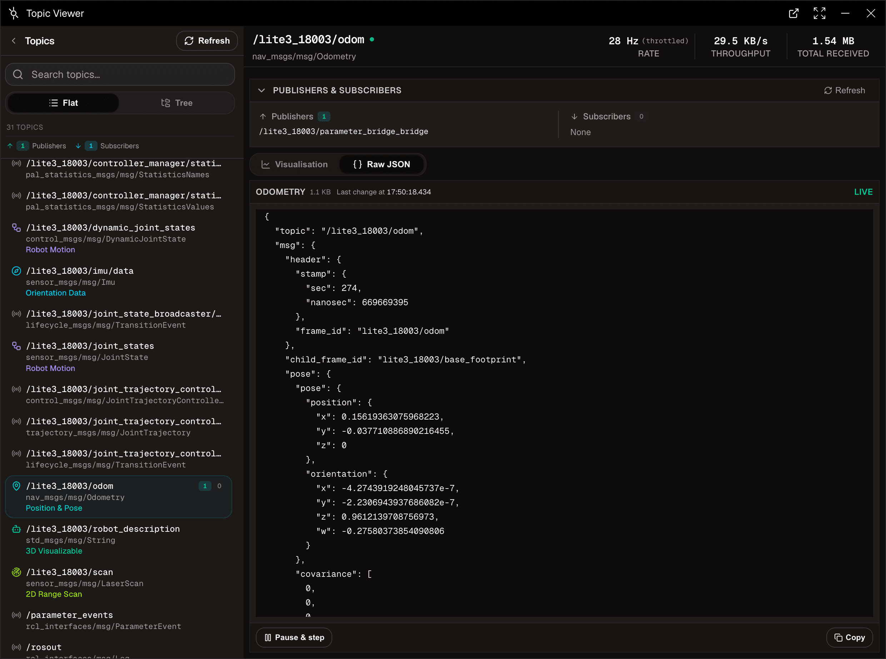Click broadcast icon beside StatisticsNames topic

click(x=16, y=164)
